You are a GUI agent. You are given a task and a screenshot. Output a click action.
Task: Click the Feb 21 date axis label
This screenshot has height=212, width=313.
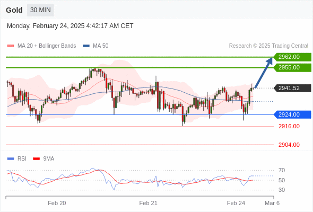149,203
